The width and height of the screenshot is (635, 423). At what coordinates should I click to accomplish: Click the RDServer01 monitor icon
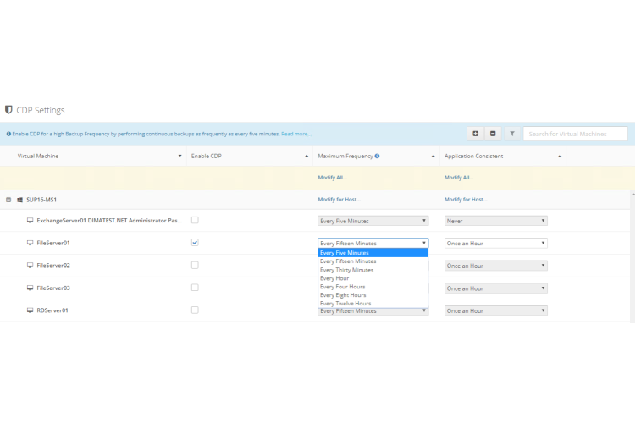click(30, 310)
